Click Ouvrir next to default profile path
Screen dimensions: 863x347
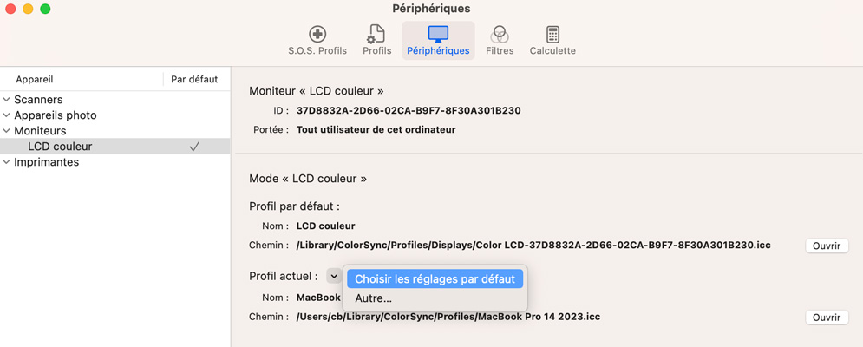coord(827,246)
